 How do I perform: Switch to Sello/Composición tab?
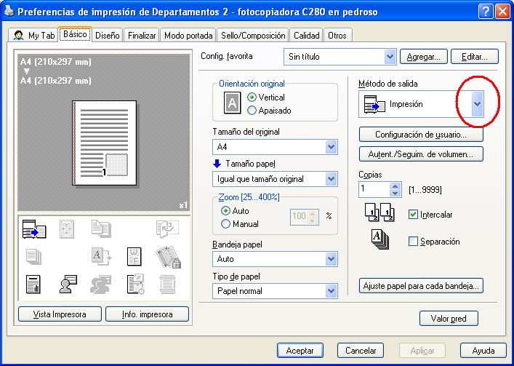(253, 36)
